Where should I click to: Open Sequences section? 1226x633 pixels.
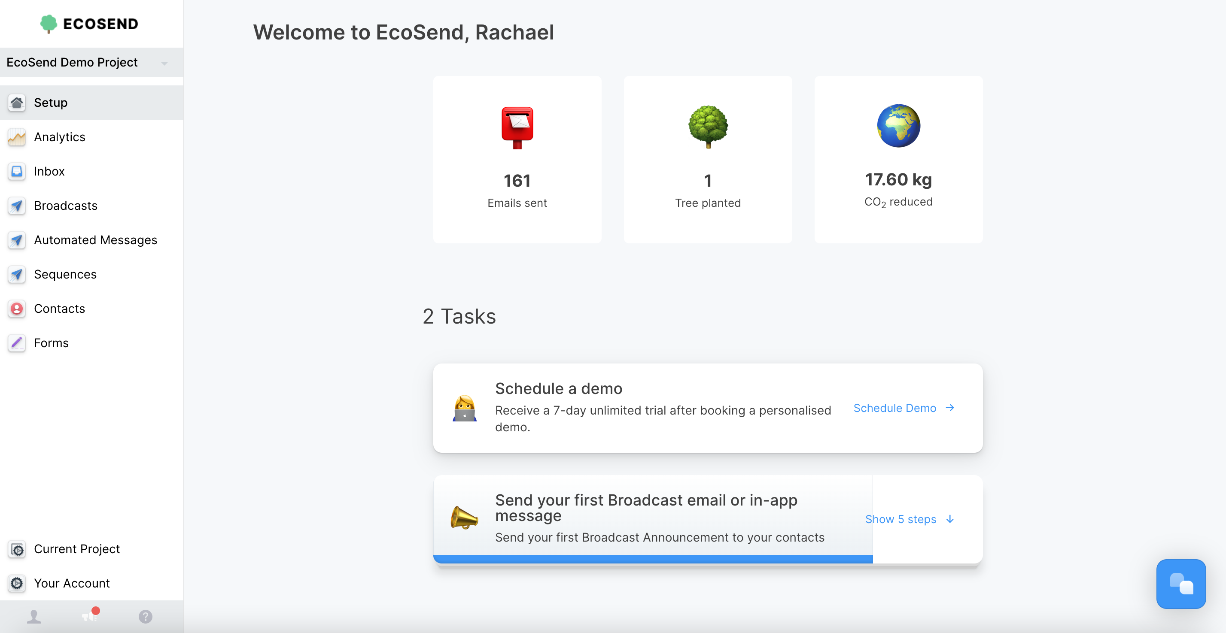point(64,274)
